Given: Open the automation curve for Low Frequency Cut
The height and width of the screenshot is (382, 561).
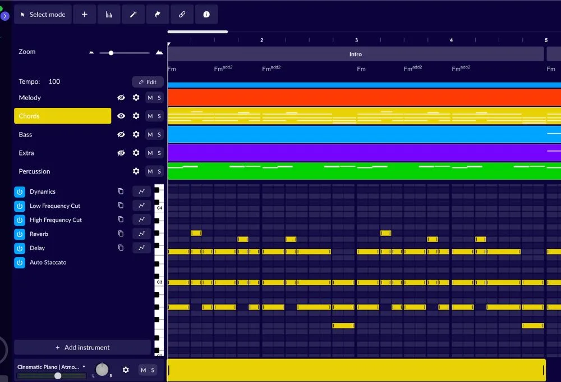Looking at the screenshot, I should tap(142, 206).
